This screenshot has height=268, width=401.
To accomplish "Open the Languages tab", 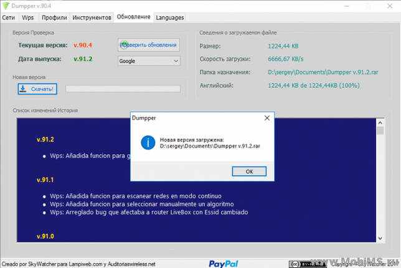I will click(x=170, y=17).
